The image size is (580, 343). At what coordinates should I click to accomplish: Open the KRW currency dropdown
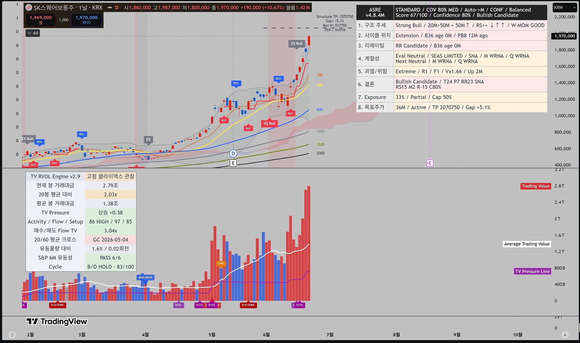[565, 8]
